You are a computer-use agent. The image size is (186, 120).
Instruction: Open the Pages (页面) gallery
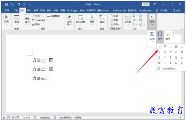pyautogui.click(x=6, y=20)
